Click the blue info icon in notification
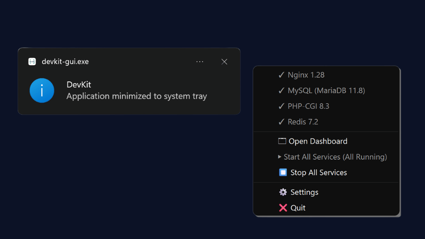The width and height of the screenshot is (425, 239). 42,90
